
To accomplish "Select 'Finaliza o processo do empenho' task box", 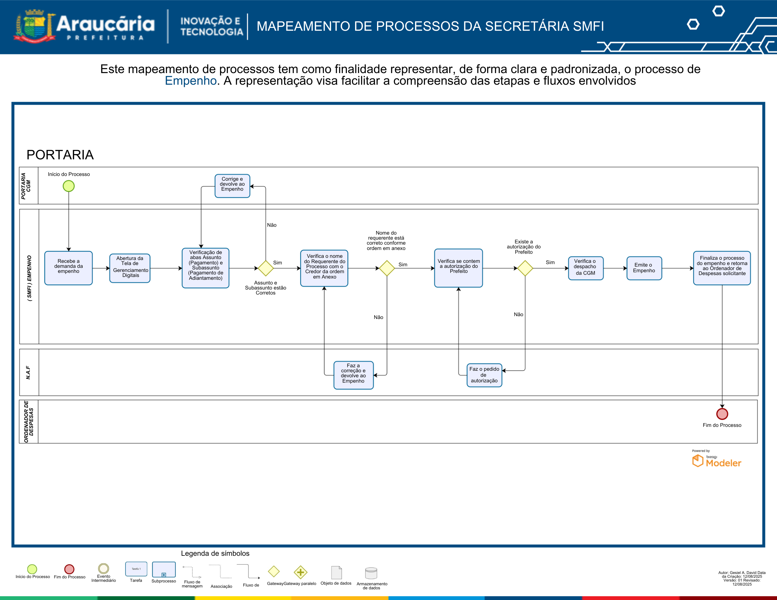I will pos(722,268).
